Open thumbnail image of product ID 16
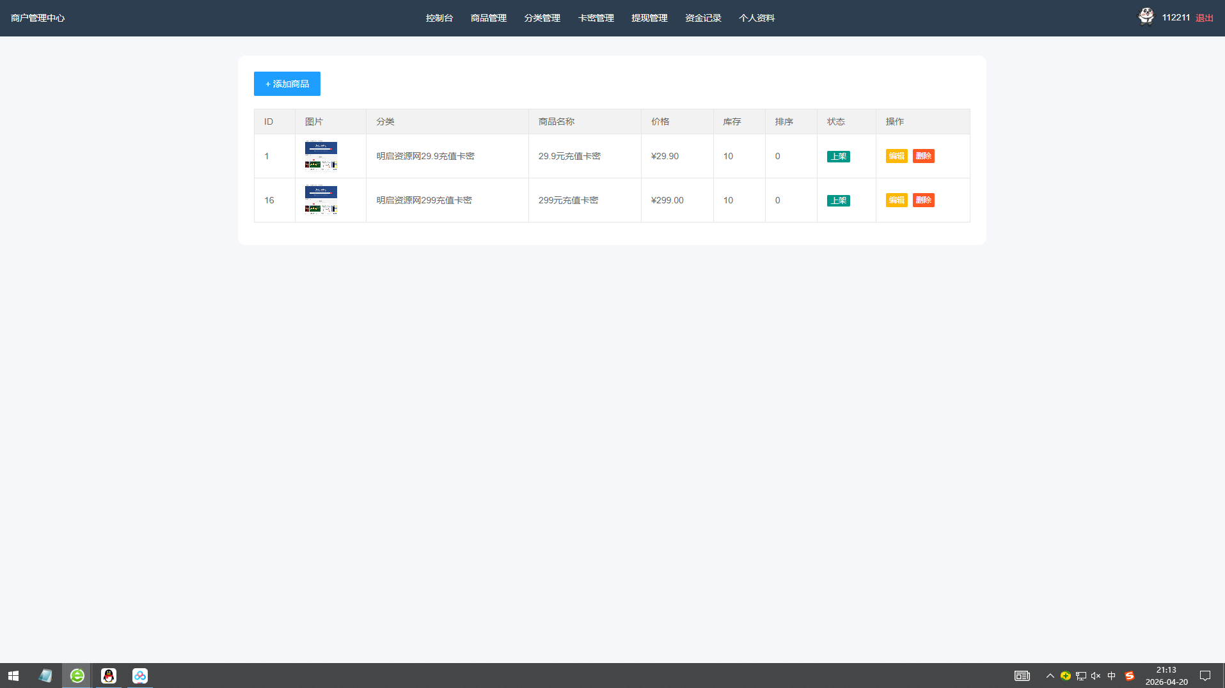The height and width of the screenshot is (688, 1225). point(321,200)
